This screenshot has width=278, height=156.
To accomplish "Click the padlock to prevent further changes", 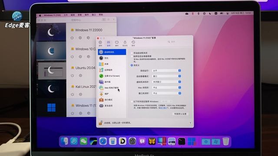I will click(100, 123).
